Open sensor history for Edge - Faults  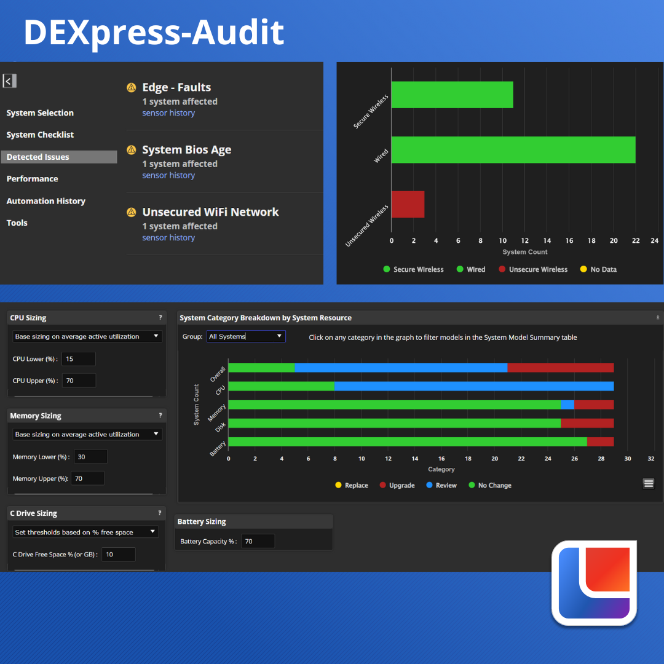tap(168, 113)
